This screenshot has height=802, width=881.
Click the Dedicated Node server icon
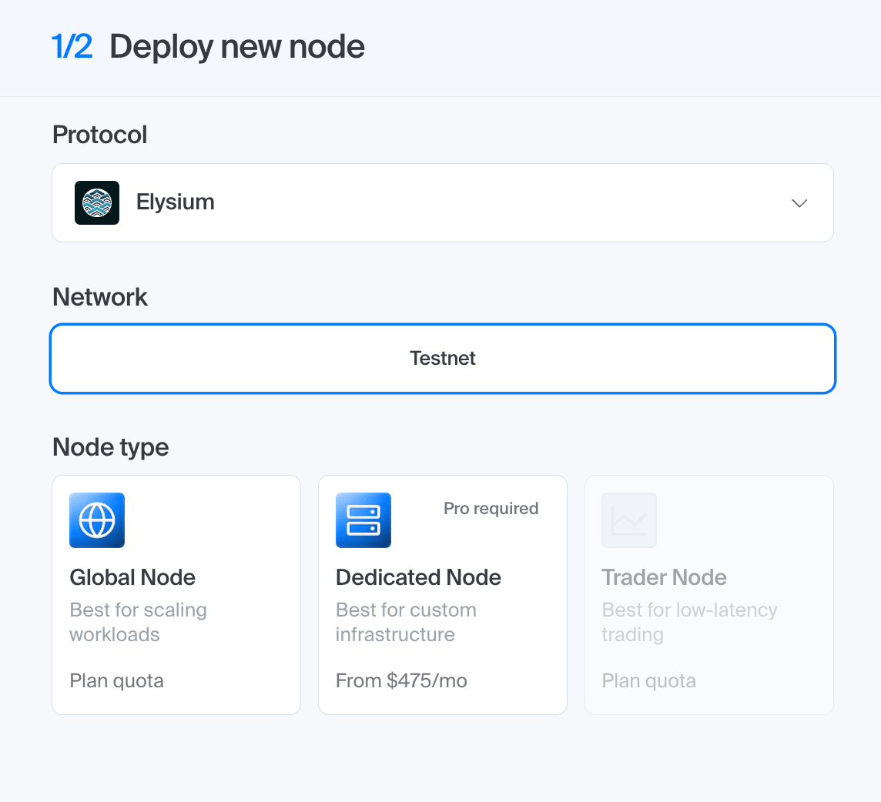pos(363,520)
